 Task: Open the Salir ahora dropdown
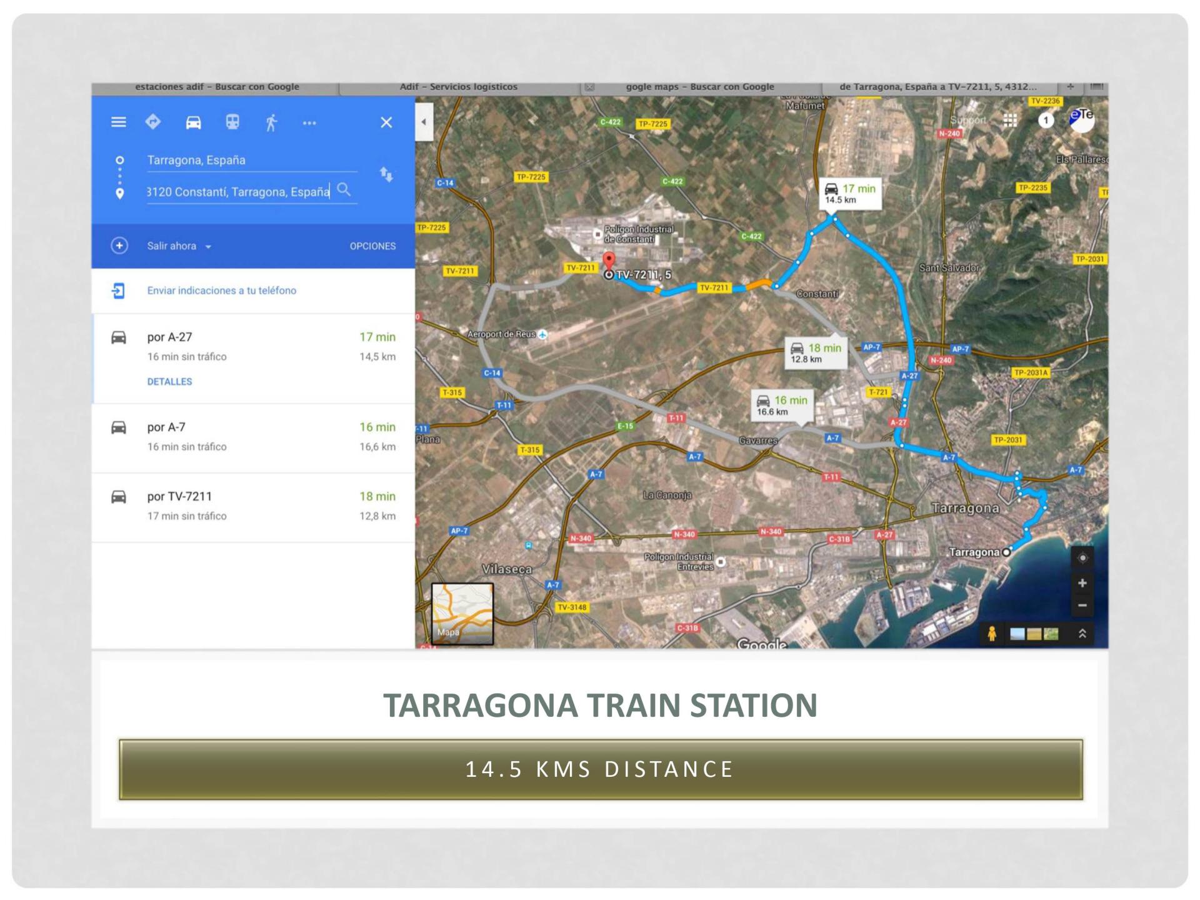pyautogui.click(x=179, y=246)
